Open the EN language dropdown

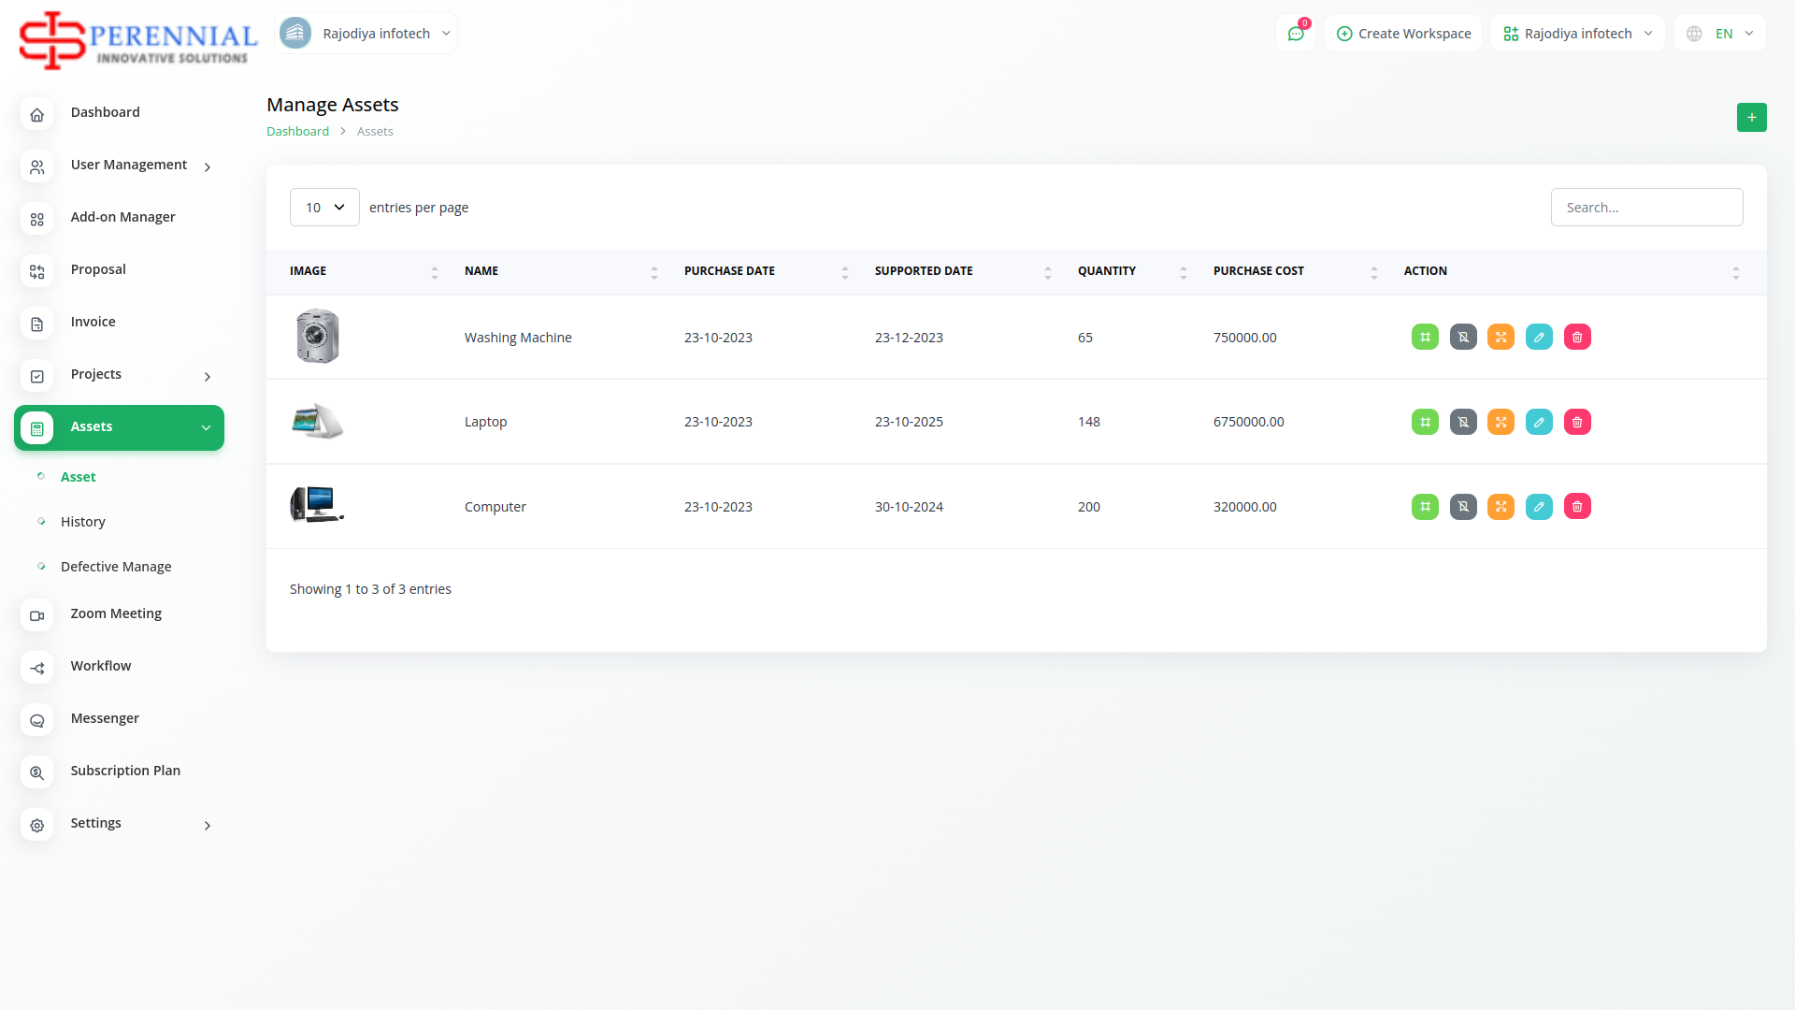click(1720, 34)
